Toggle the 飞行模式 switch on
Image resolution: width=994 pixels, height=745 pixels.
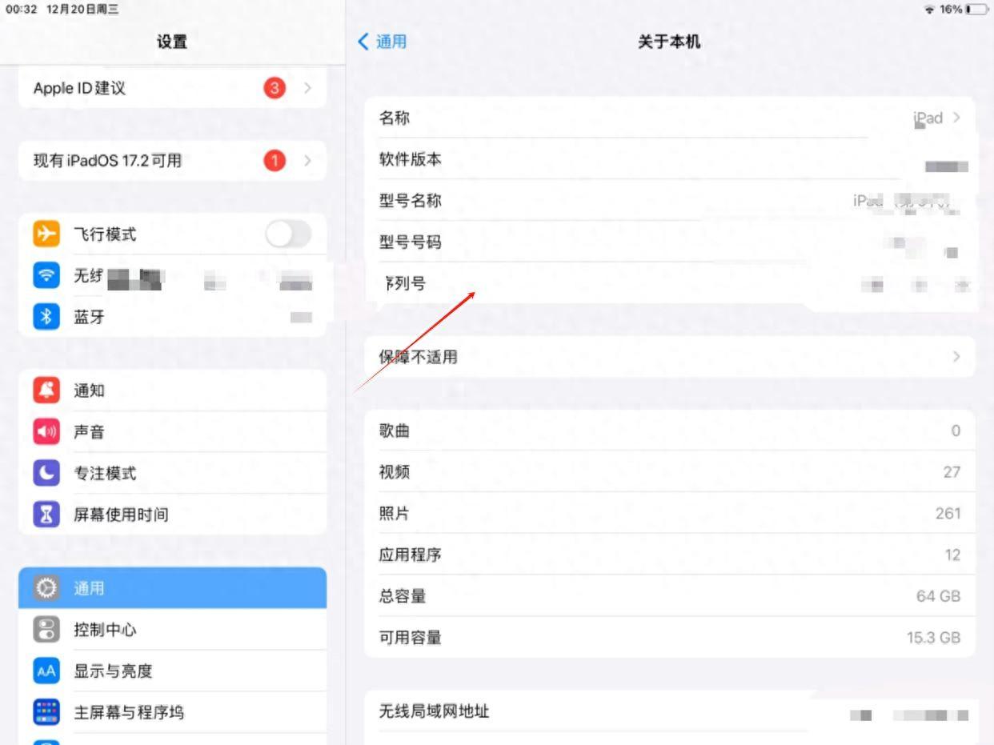point(290,234)
